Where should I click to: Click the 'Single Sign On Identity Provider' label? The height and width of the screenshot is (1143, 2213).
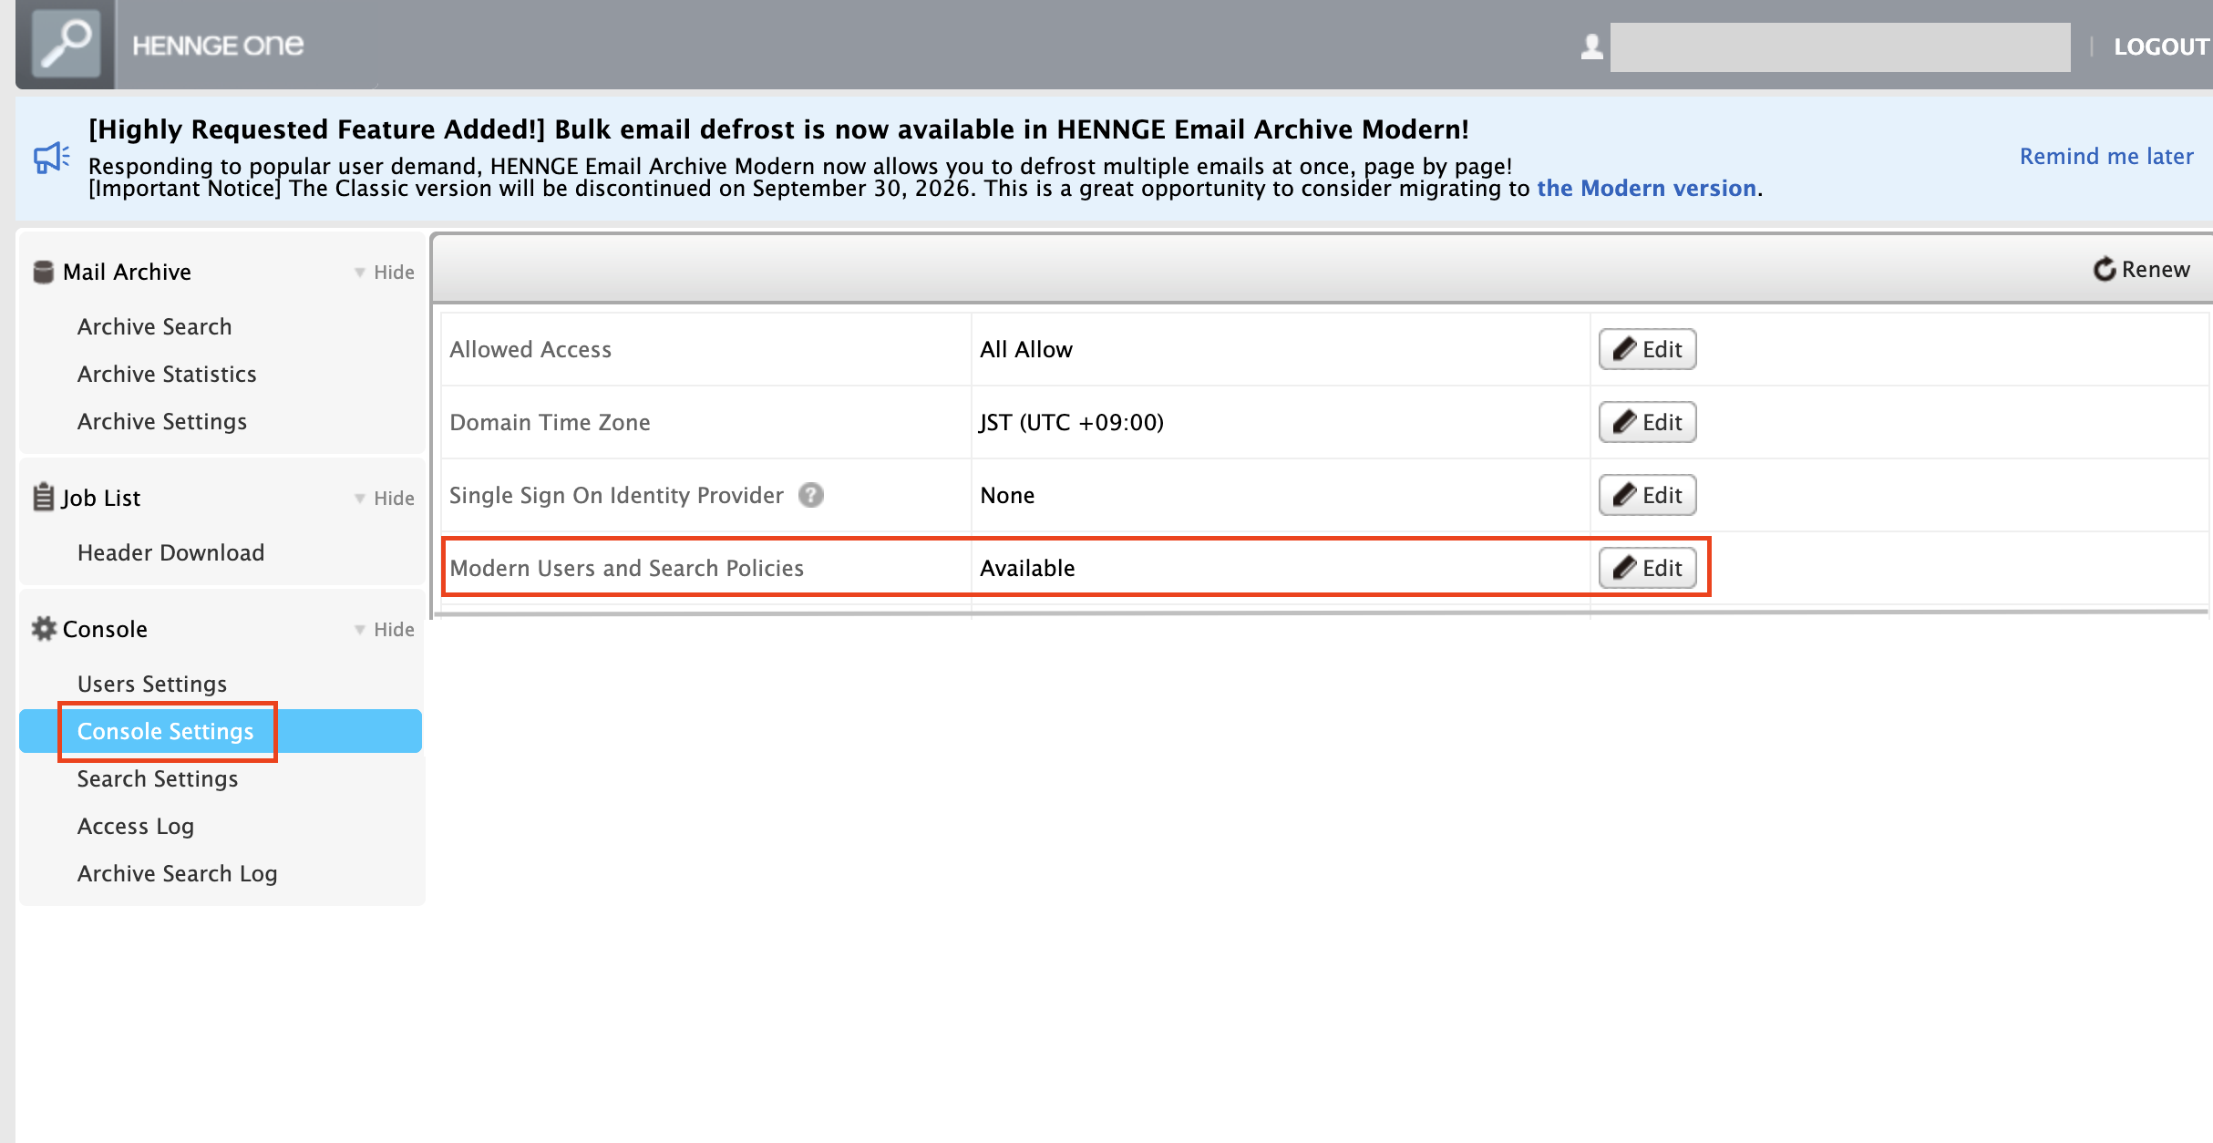coord(616,495)
